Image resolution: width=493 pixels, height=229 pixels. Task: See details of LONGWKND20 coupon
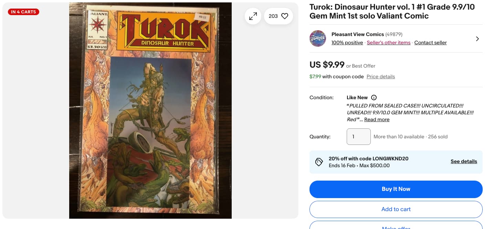(x=464, y=161)
